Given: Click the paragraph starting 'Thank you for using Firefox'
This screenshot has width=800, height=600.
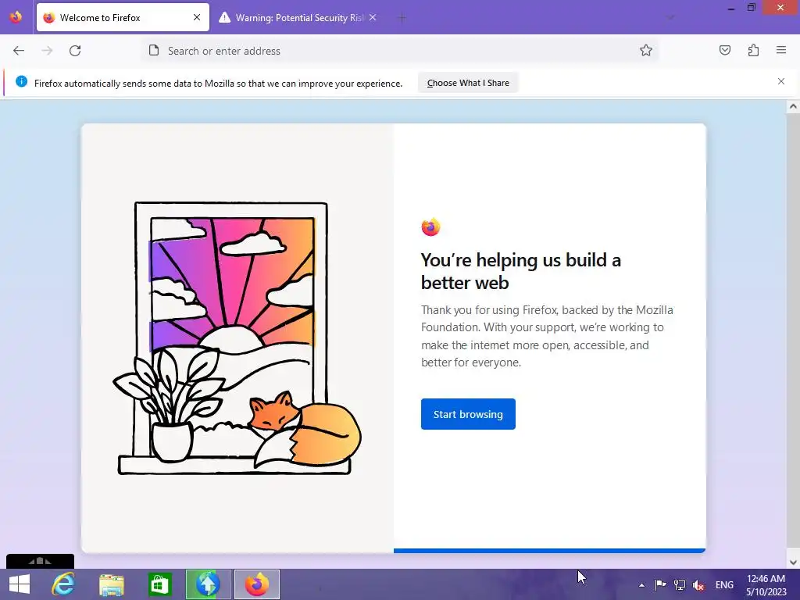Looking at the screenshot, I should click(547, 336).
